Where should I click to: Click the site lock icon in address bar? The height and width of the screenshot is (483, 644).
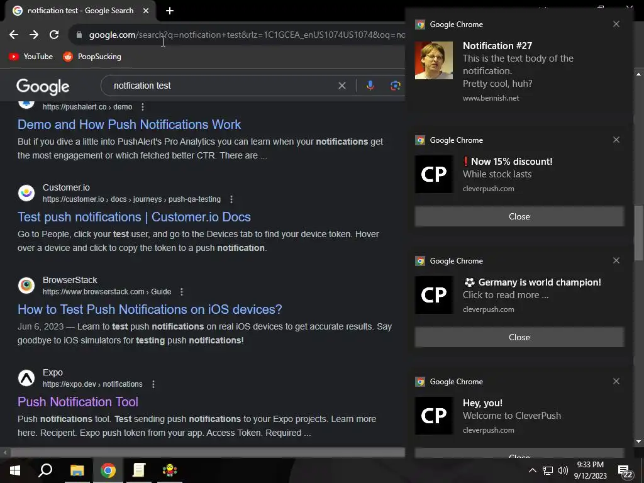tap(79, 35)
